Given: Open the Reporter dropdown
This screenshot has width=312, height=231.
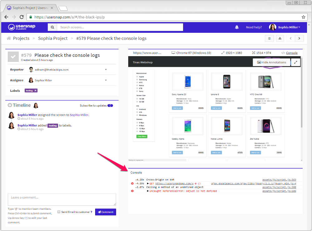Looking at the screenshot, I should pyautogui.click(x=106, y=70).
